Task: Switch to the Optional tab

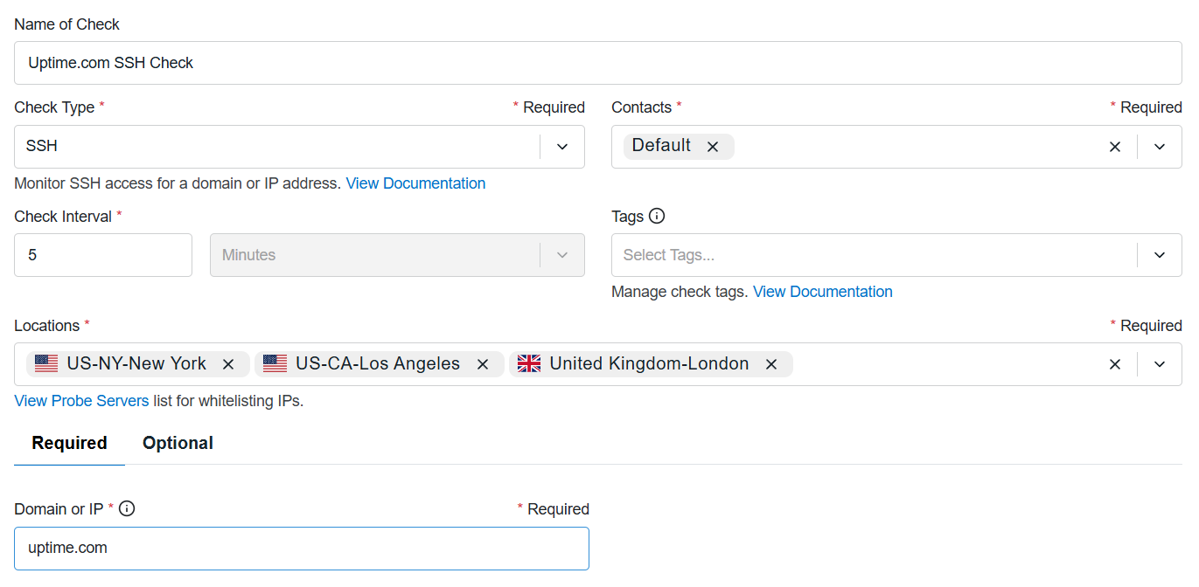Action: 178,443
